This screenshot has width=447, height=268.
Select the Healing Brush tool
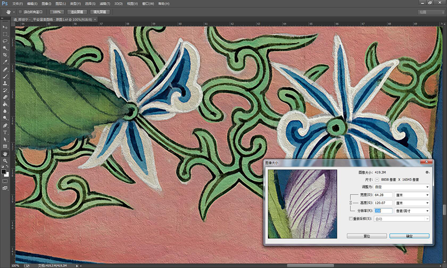pyautogui.click(x=5, y=70)
